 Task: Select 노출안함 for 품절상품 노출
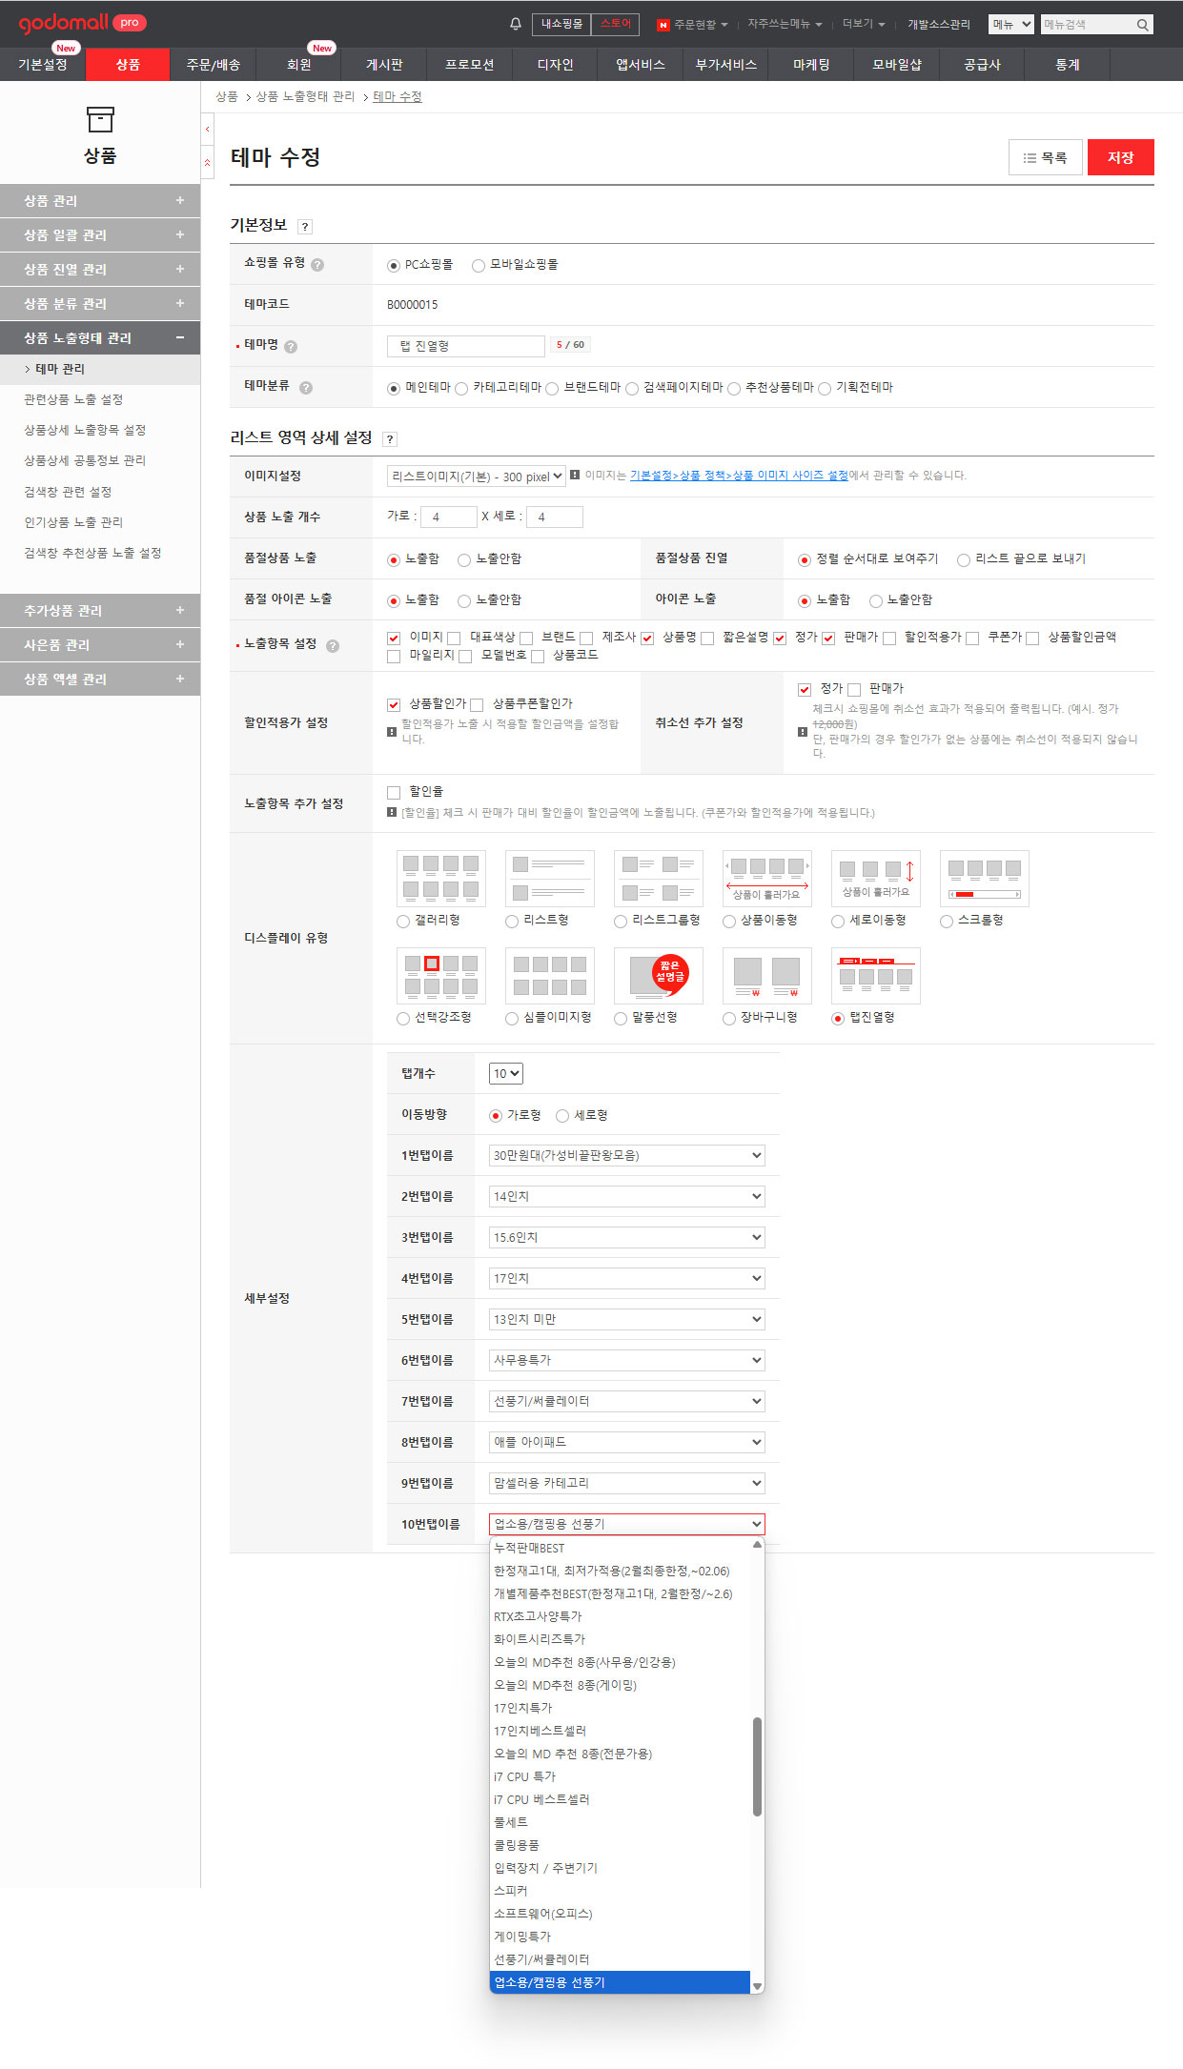click(x=464, y=560)
